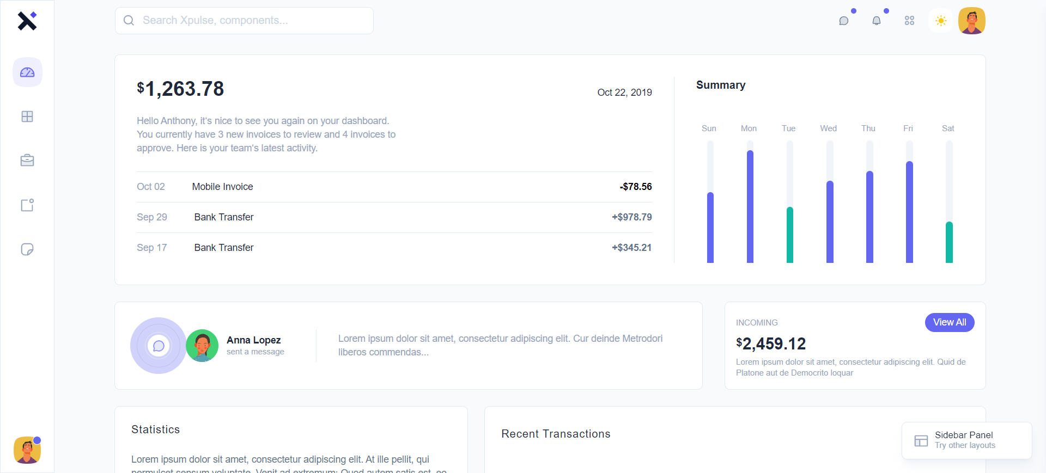Viewport: 1046px width, 473px height.
Task: Click the green Tuesday bar in Summary
Action: pyautogui.click(x=790, y=235)
